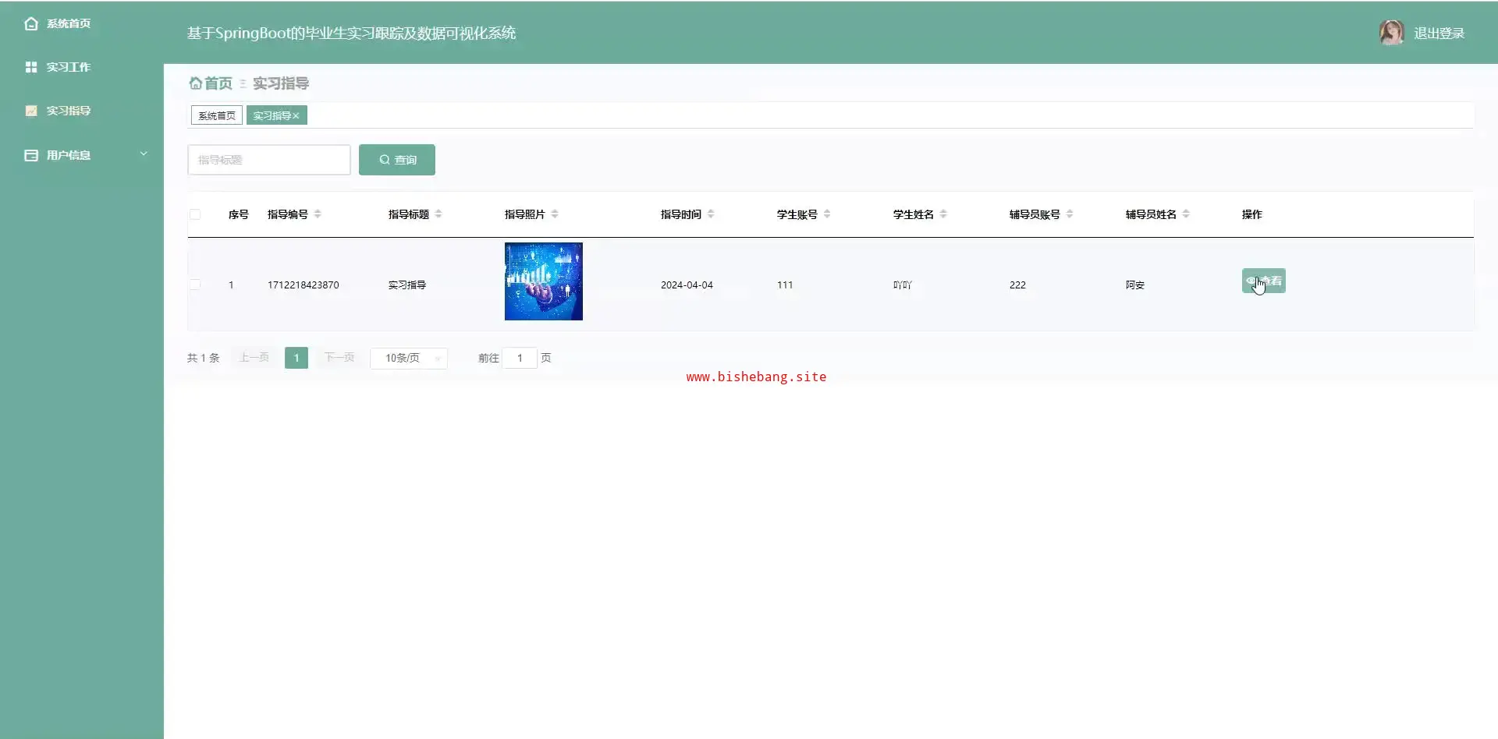
Task: Click the 辅导员姓名 cell 阿安
Action: (1135, 285)
